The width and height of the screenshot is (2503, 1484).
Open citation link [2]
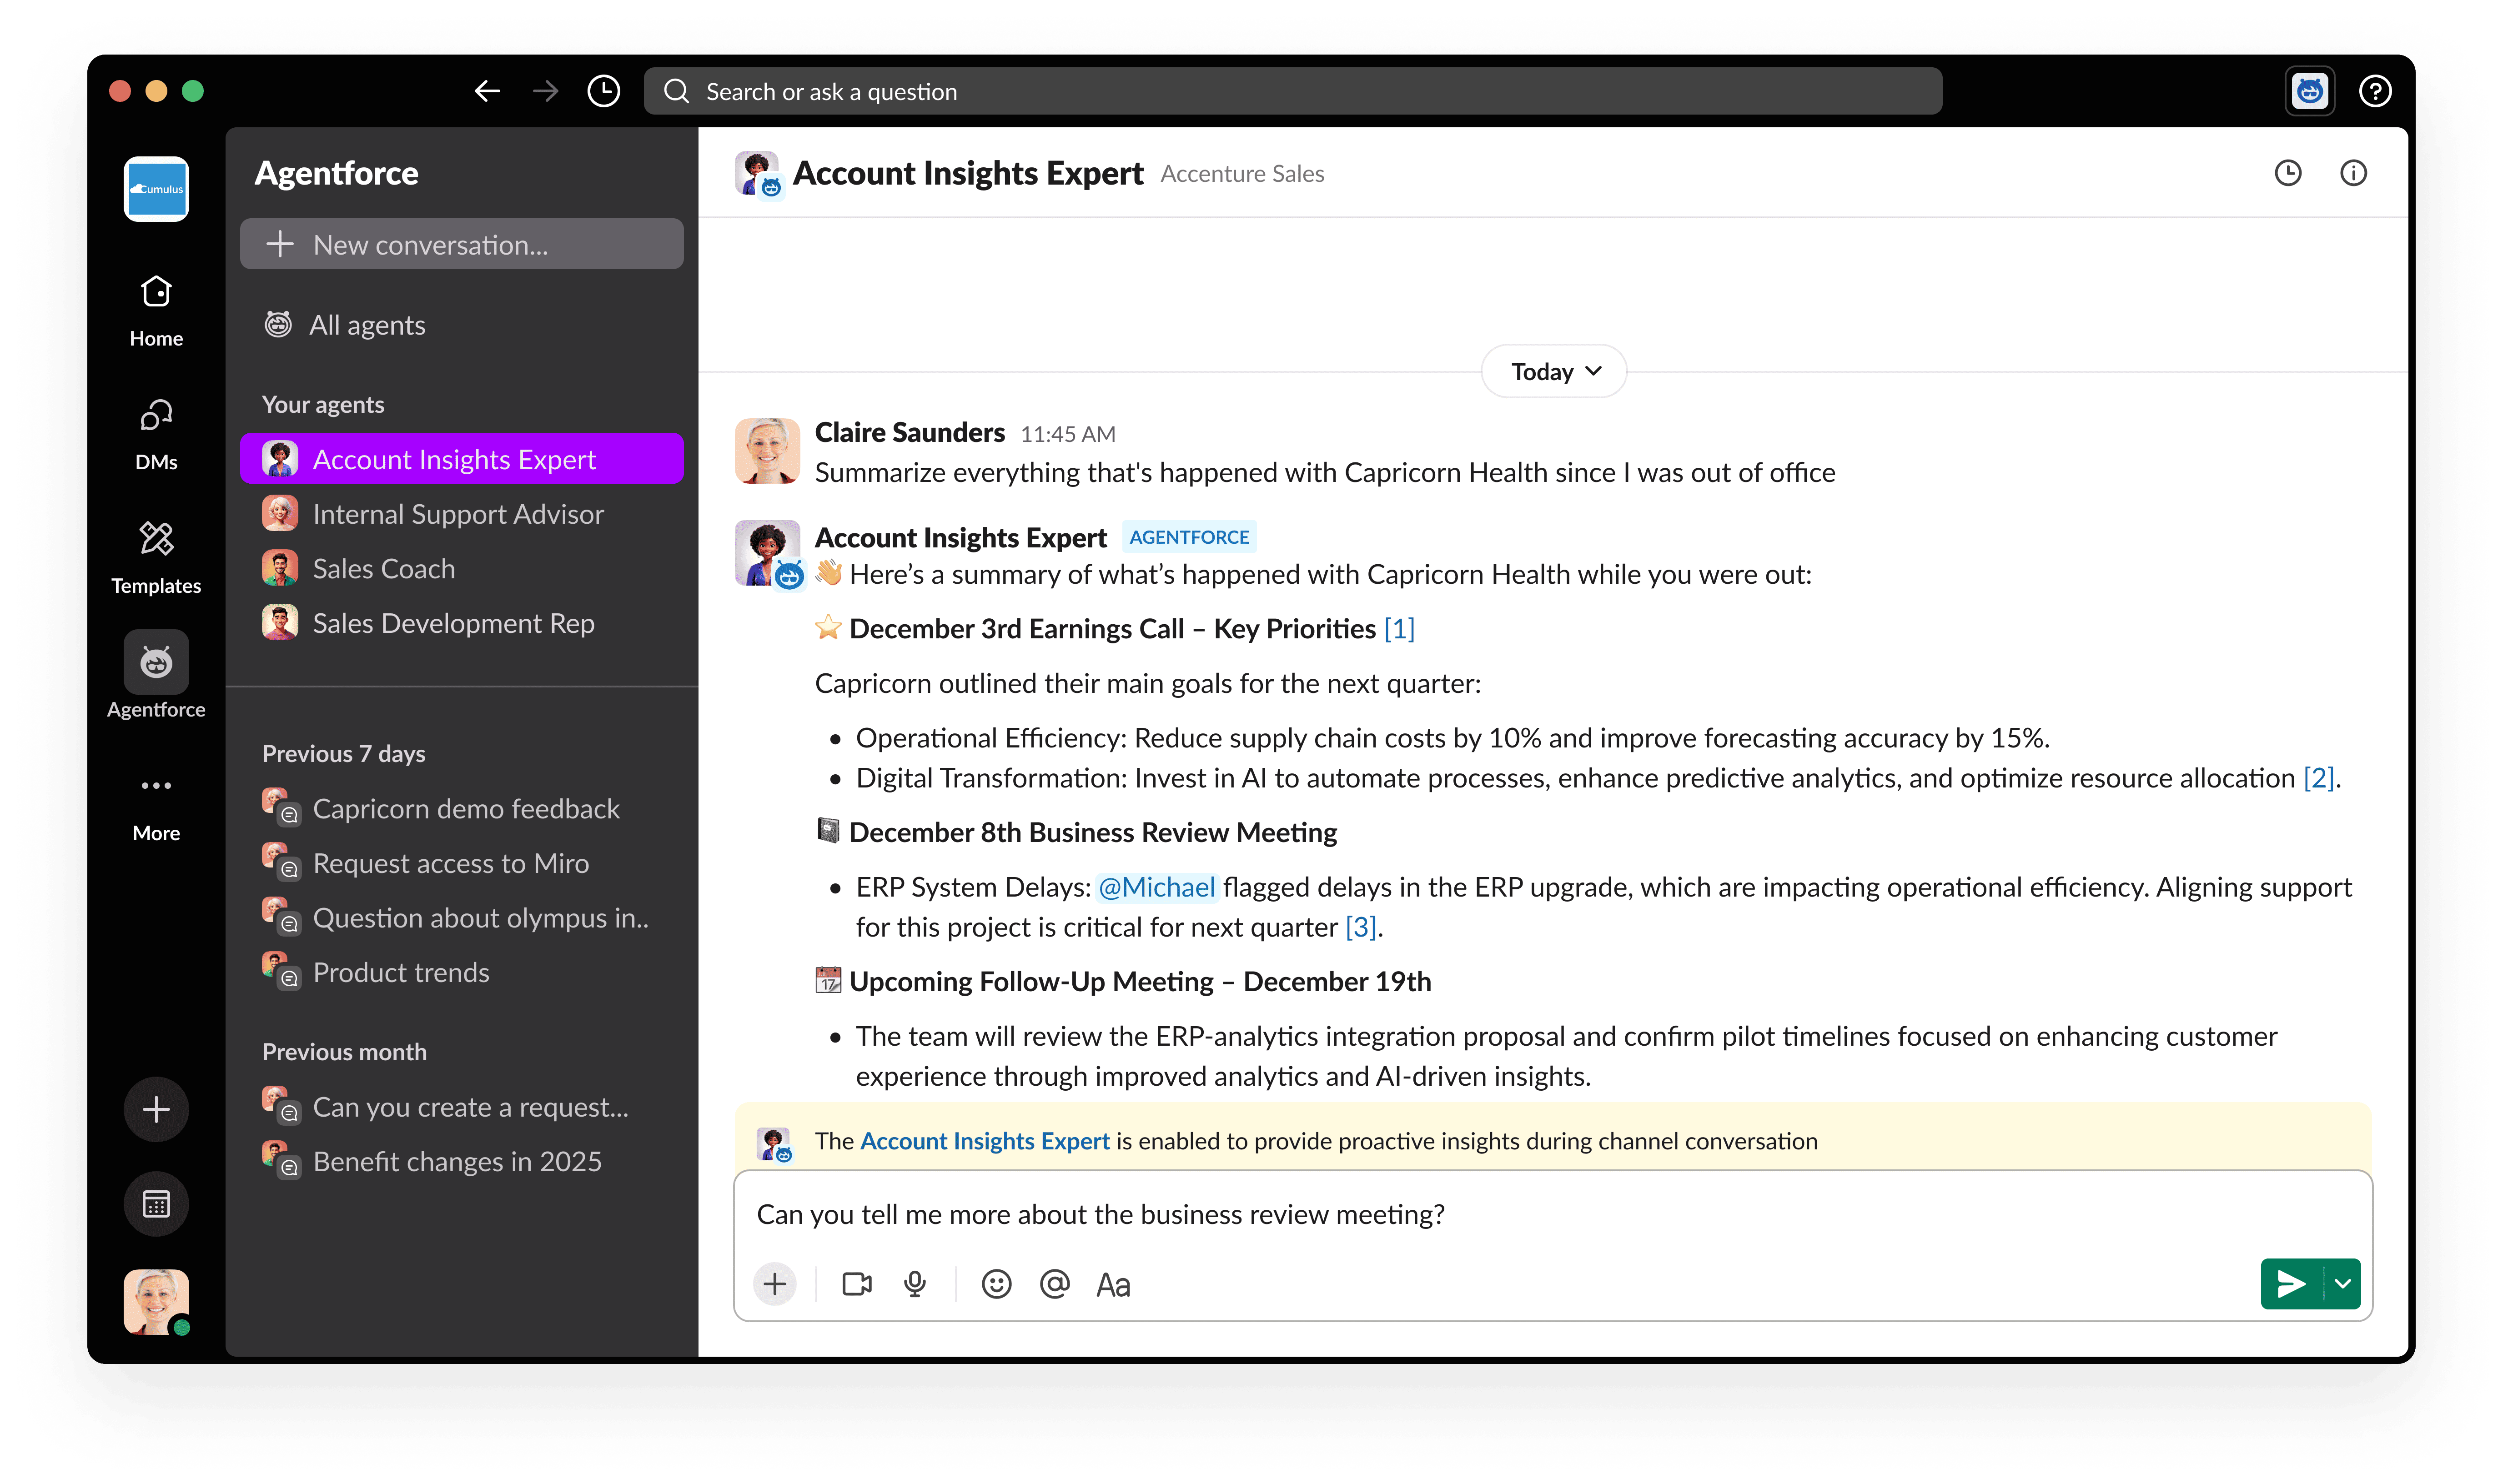point(2318,778)
